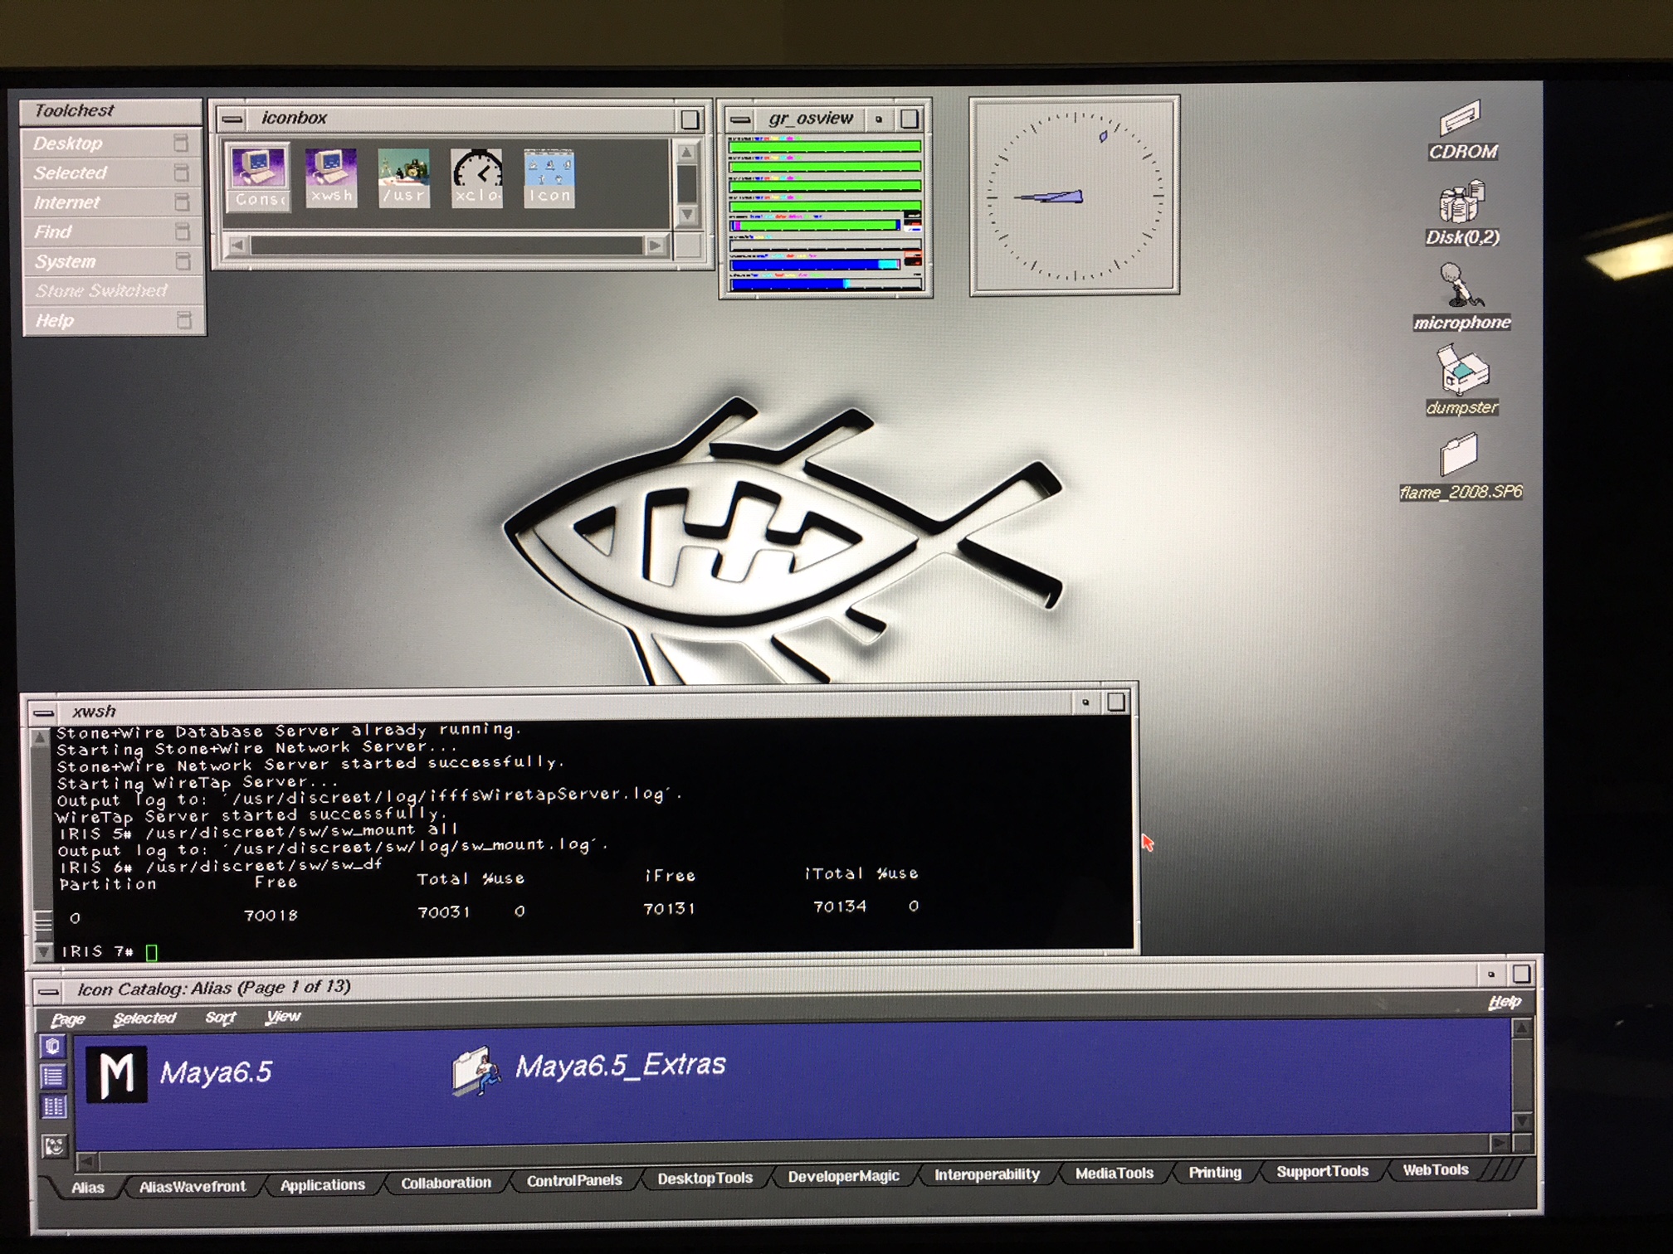Click iconbox scroll down arrow
1673x1254 pixels.
coord(687,215)
